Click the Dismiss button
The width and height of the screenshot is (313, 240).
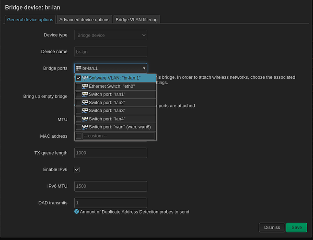pos(272,228)
